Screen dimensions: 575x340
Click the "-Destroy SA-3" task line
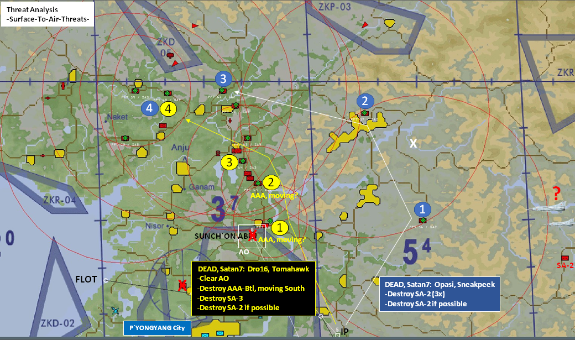point(220,298)
